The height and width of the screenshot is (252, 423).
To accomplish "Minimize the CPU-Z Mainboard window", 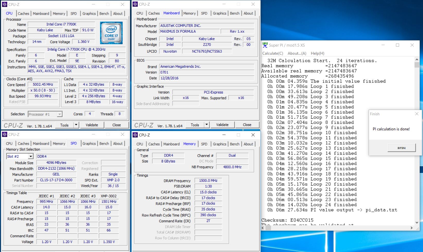I will [x=224, y=4].
